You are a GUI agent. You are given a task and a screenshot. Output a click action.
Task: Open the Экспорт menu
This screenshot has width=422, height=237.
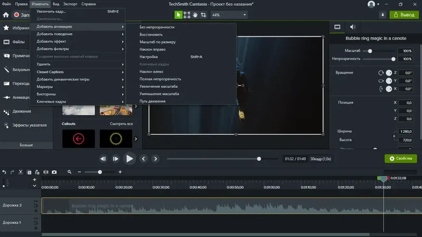pyautogui.click(x=70, y=4)
